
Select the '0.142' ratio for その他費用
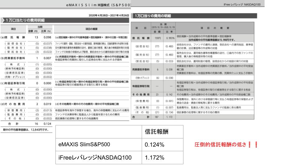coord(169,95)
